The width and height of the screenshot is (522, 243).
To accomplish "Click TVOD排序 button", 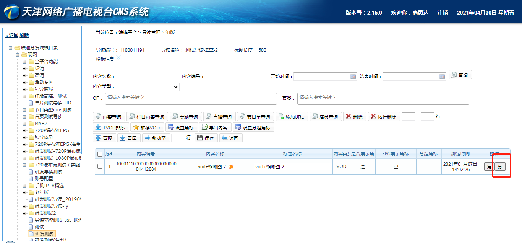I will click(110, 127).
